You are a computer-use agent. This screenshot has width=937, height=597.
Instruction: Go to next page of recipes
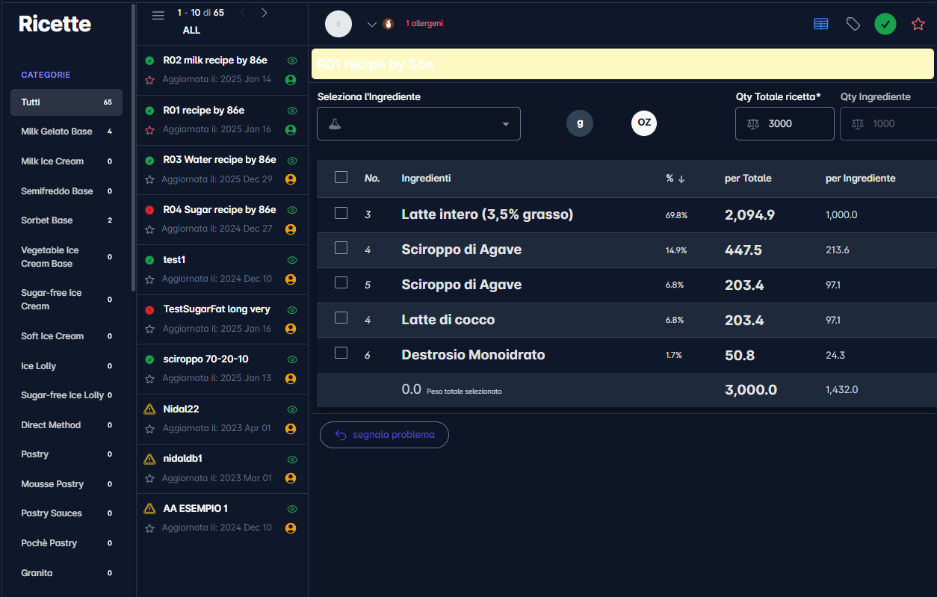[x=264, y=13]
